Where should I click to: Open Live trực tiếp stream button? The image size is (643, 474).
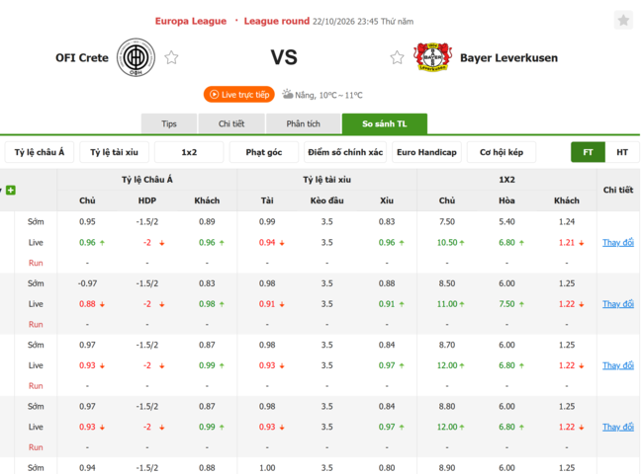tap(239, 95)
